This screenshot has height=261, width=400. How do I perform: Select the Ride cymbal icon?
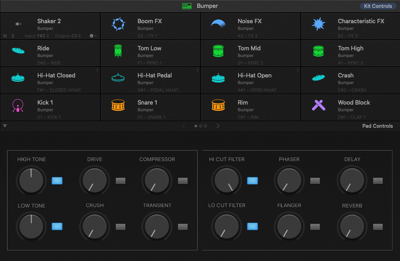click(18, 51)
